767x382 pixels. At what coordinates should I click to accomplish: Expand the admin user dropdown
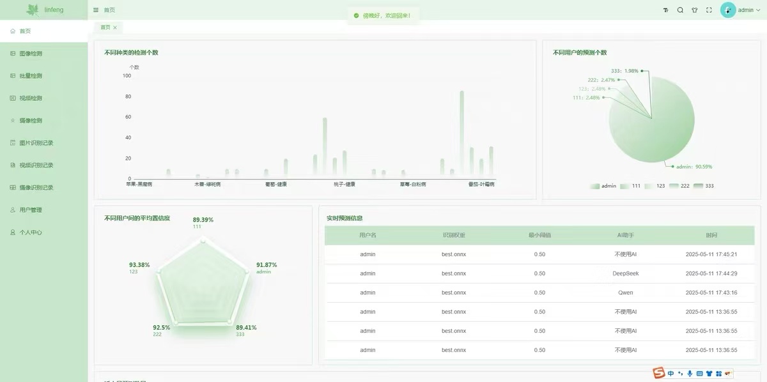(749, 10)
